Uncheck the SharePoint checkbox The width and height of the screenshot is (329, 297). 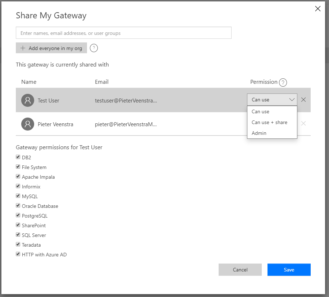(x=18, y=225)
